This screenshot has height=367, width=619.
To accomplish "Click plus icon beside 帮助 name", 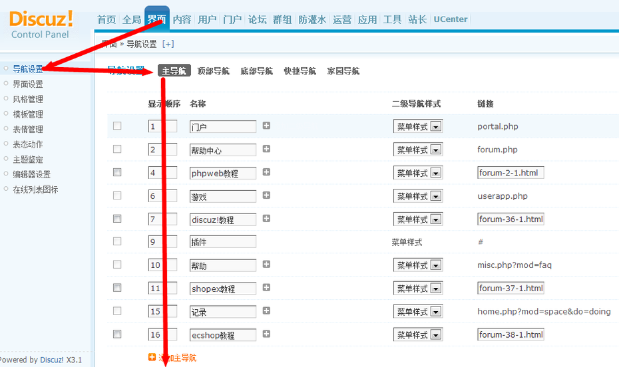I will click(x=266, y=265).
